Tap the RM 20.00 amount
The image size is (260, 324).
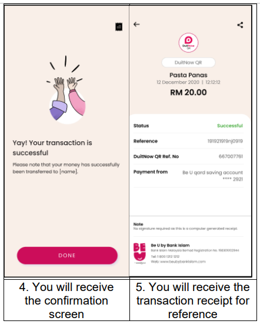click(188, 92)
